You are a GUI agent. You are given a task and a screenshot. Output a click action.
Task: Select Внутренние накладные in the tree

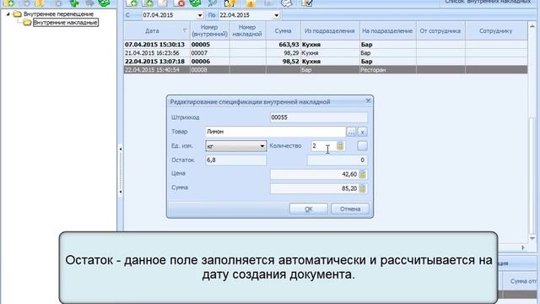[x=66, y=23]
